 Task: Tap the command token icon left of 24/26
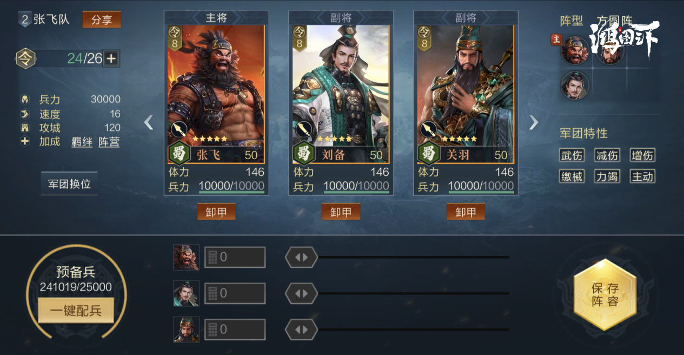coord(25,58)
